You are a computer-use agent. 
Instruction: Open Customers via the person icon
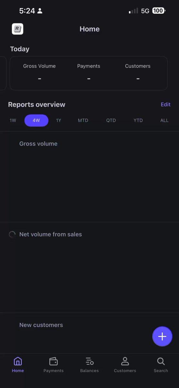pyautogui.click(x=125, y=361)
